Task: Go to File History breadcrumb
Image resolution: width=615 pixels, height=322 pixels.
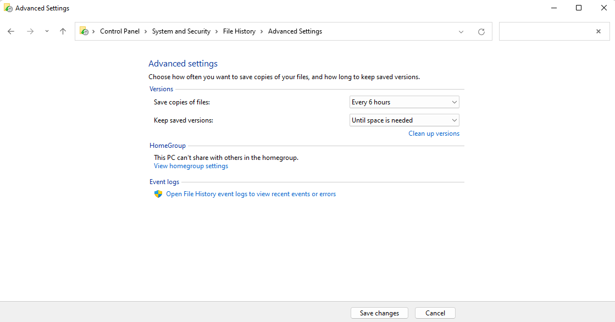Action: point(239,31)
